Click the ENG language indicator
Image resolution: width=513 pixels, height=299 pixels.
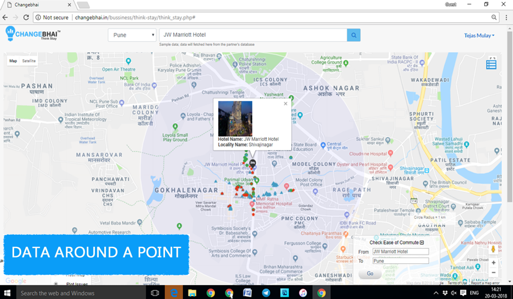tap(475, 293)
